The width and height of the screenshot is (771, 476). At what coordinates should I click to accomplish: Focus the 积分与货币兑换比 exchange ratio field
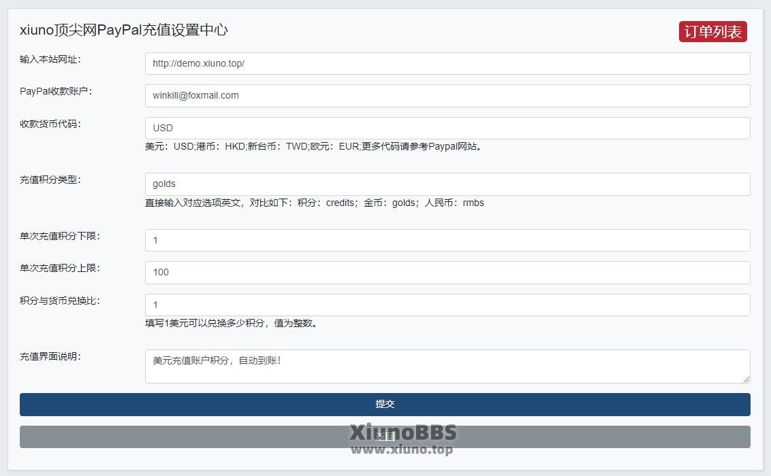(447, 305)
